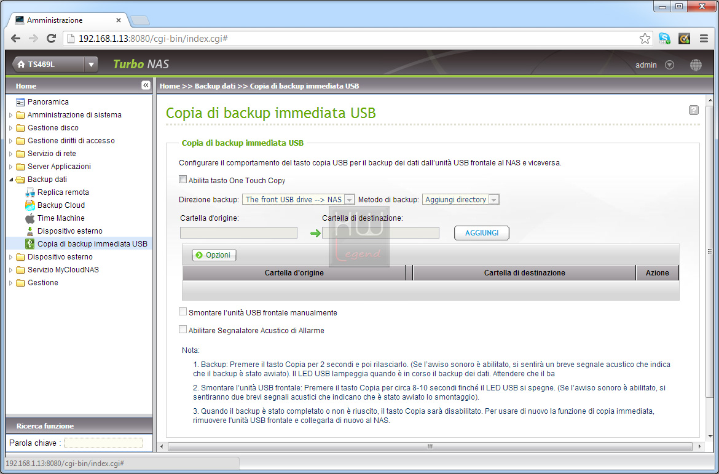Image resolution: width=719 pixels, height=474 pixels.
Task: Open the admin user dropdown arrow
Action: 669,65
